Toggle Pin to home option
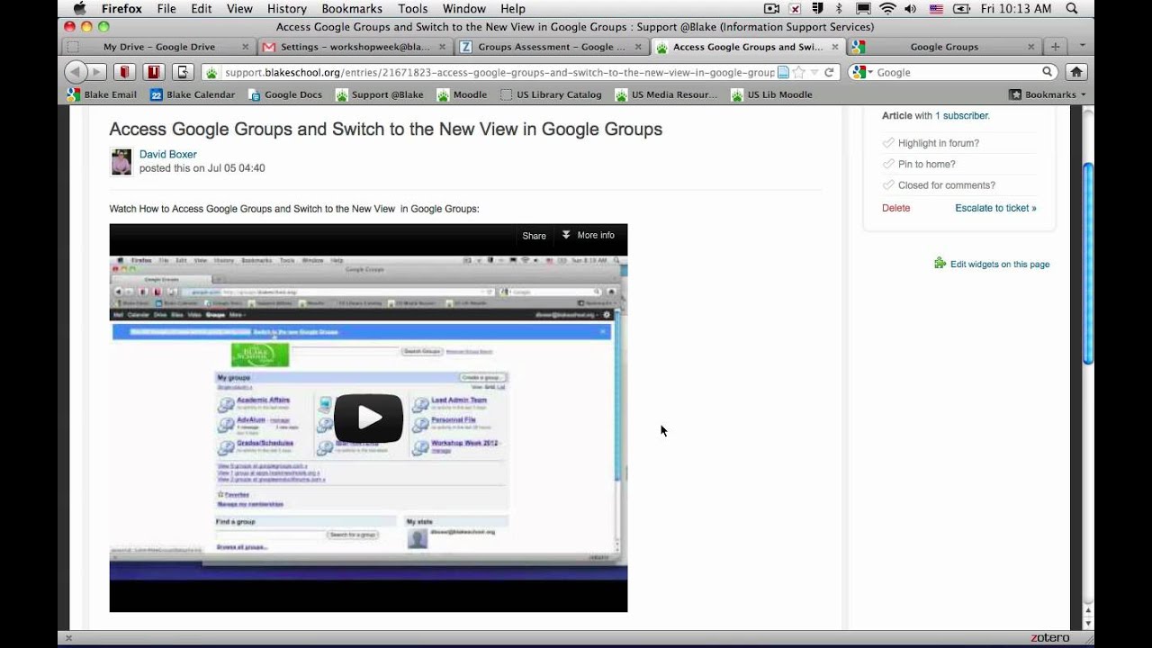 pyautogui.click(x=919, y=164)
